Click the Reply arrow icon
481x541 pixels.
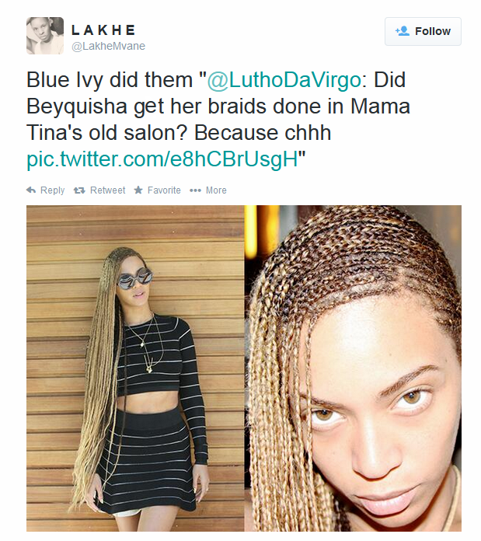point(31,190)
